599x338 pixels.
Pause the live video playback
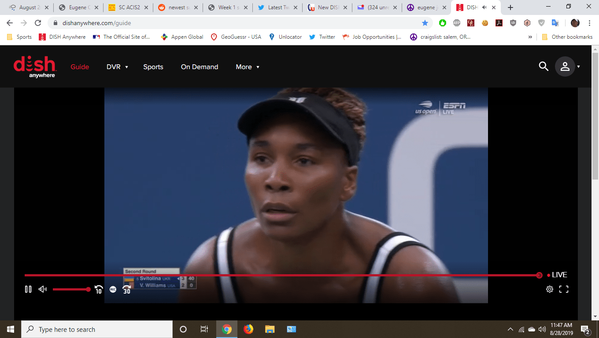click(x=28, y=289)
